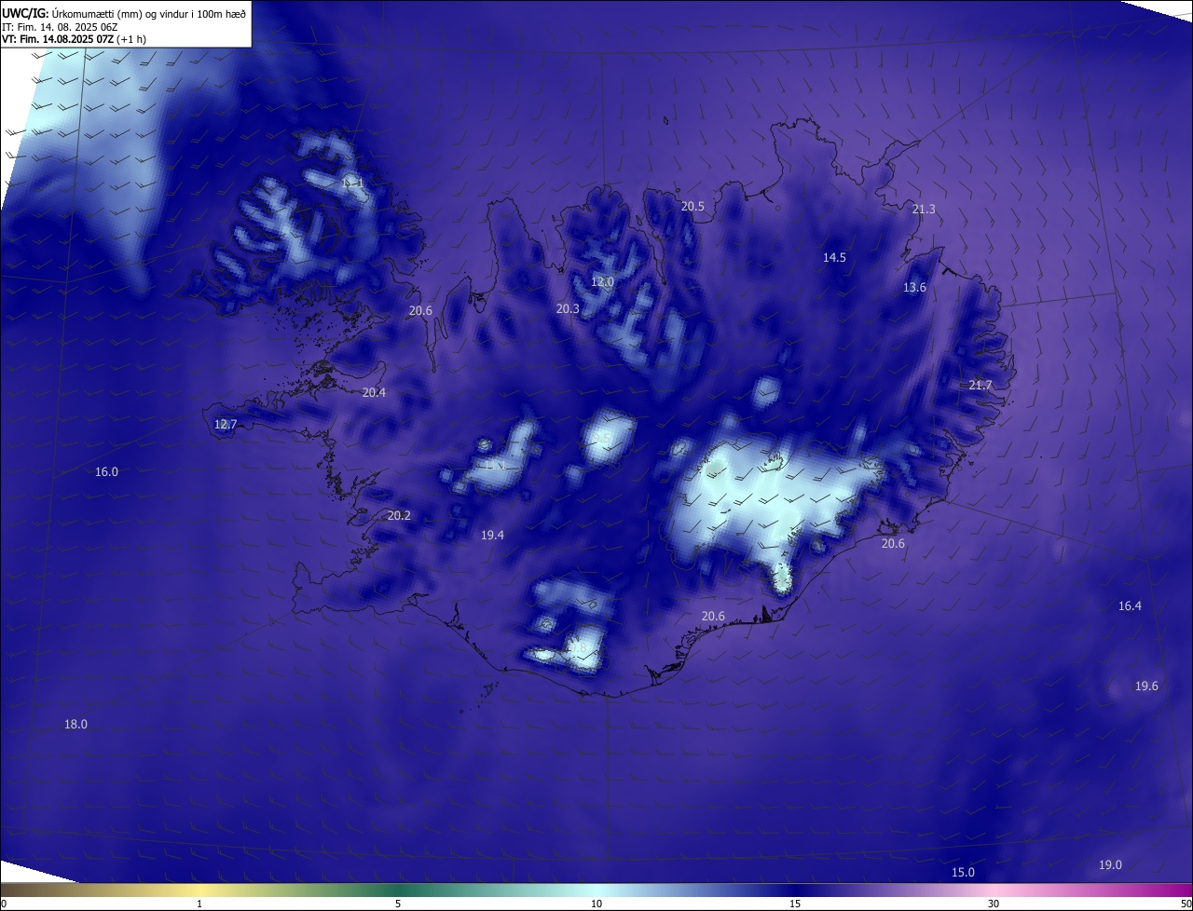Click the 15.0 value above the scale
This screenshot has height=911, width=1193.
tap(963, 873)
